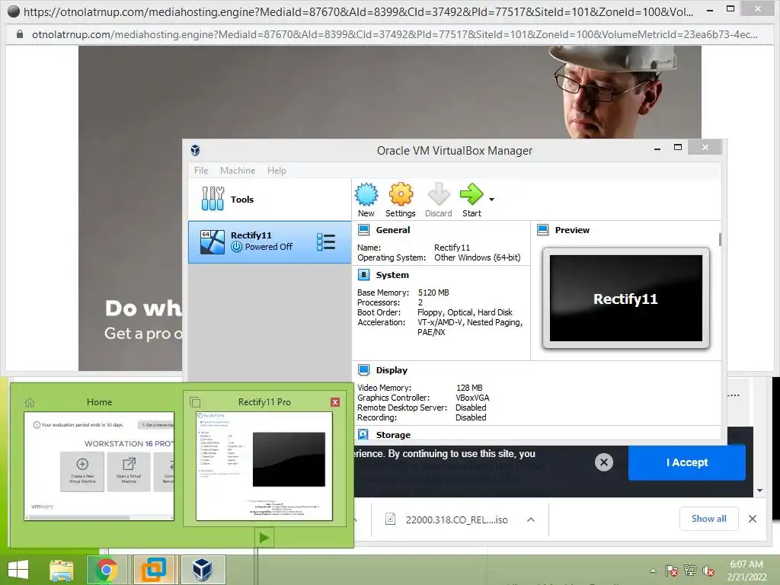This screenshot has width=780, height=585.
Task: Click the Preview section icon
Action: point(542,230)
